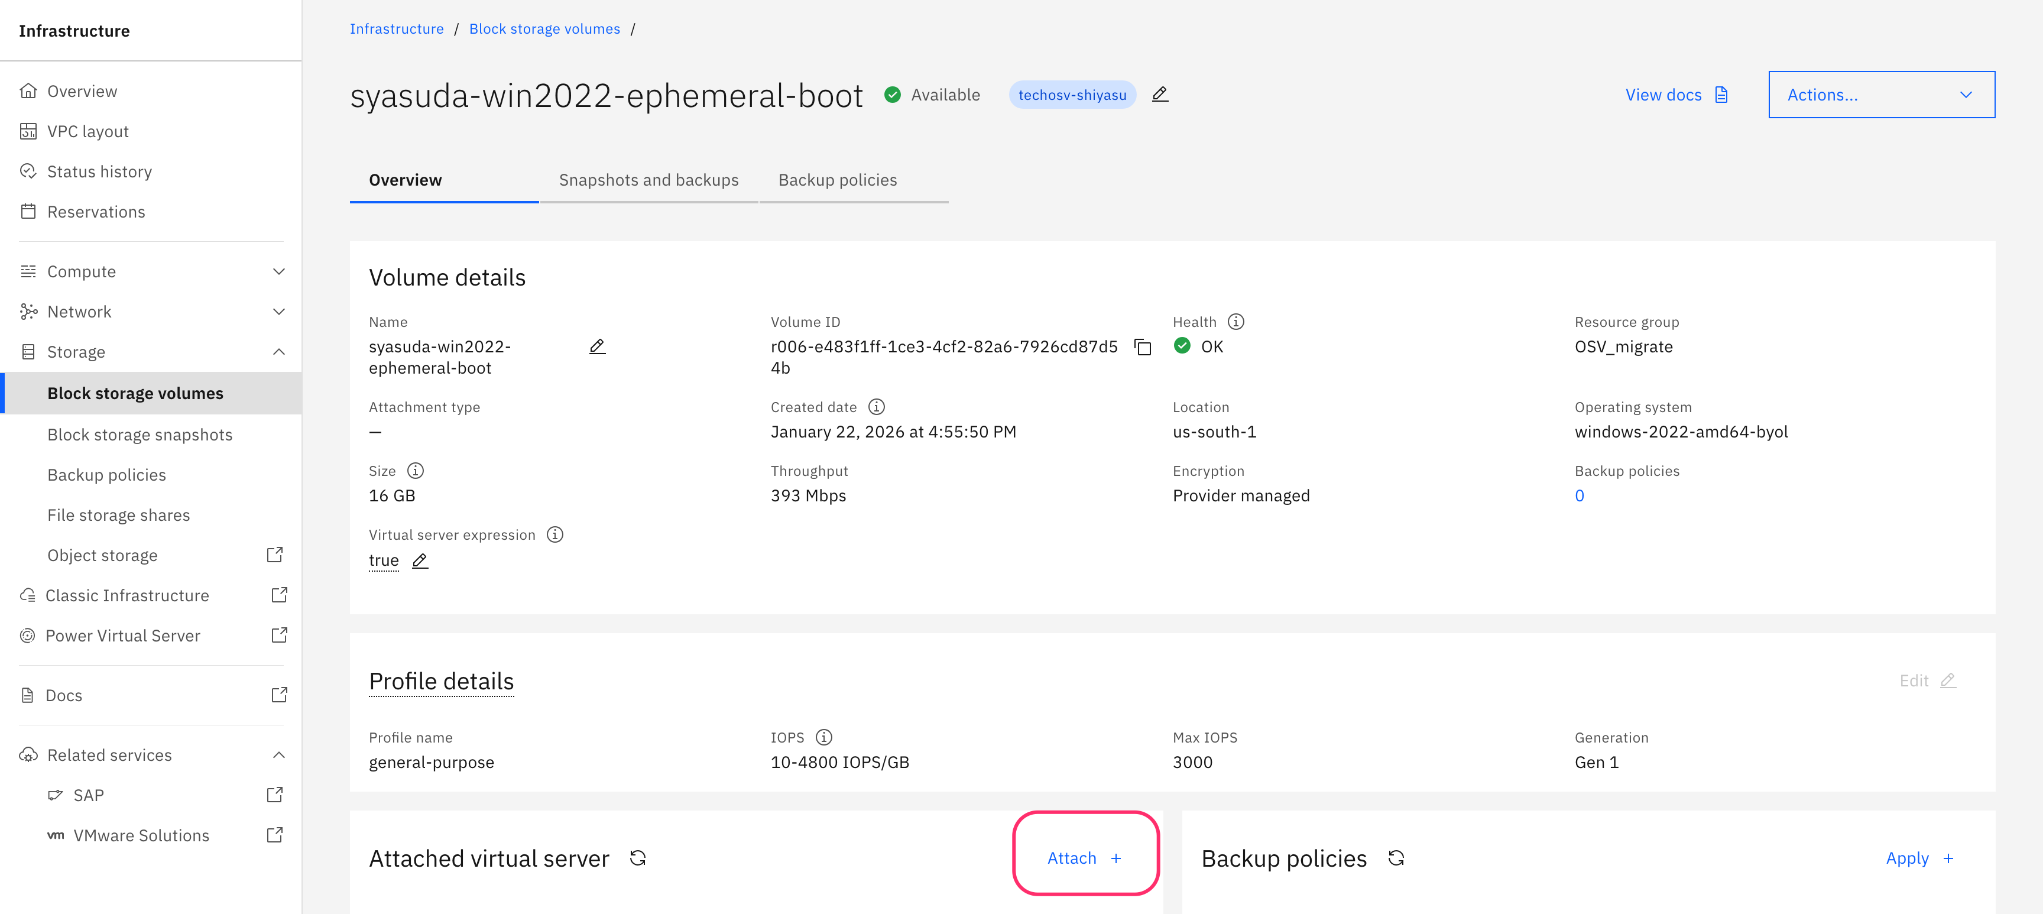Screen dimensions: 2043x914
Task: Click the Attach button
Action: tap(1084, 858)
